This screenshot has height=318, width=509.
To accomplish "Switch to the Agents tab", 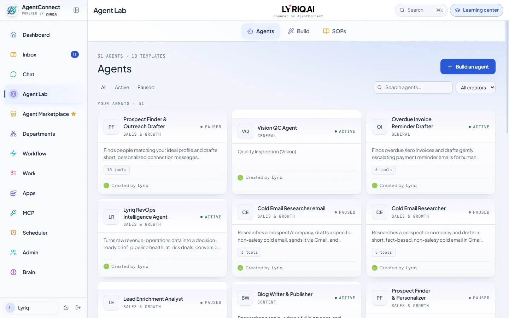I will click(x=261, y=31).
